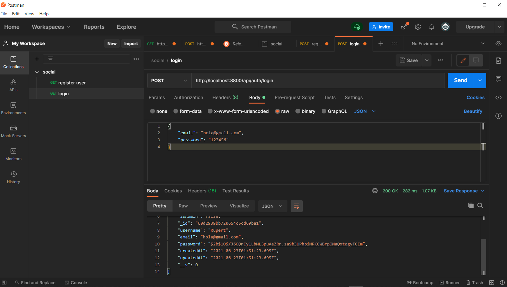The width and height of the screenshot is (507, 287).
Task: Open the File menu
Action: pyautogui.click(x=4, y=14)
